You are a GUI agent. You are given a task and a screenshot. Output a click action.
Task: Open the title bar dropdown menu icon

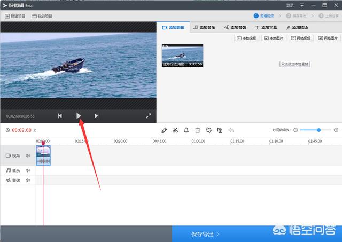(x=302, y=5)
